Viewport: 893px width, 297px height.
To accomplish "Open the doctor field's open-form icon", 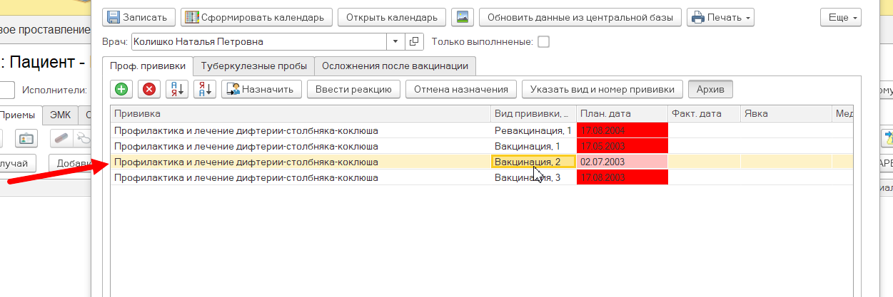I will 415,42.
